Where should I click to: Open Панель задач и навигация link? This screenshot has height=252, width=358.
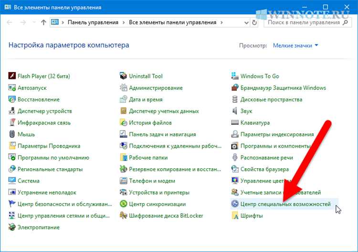[x=163, y=134]
